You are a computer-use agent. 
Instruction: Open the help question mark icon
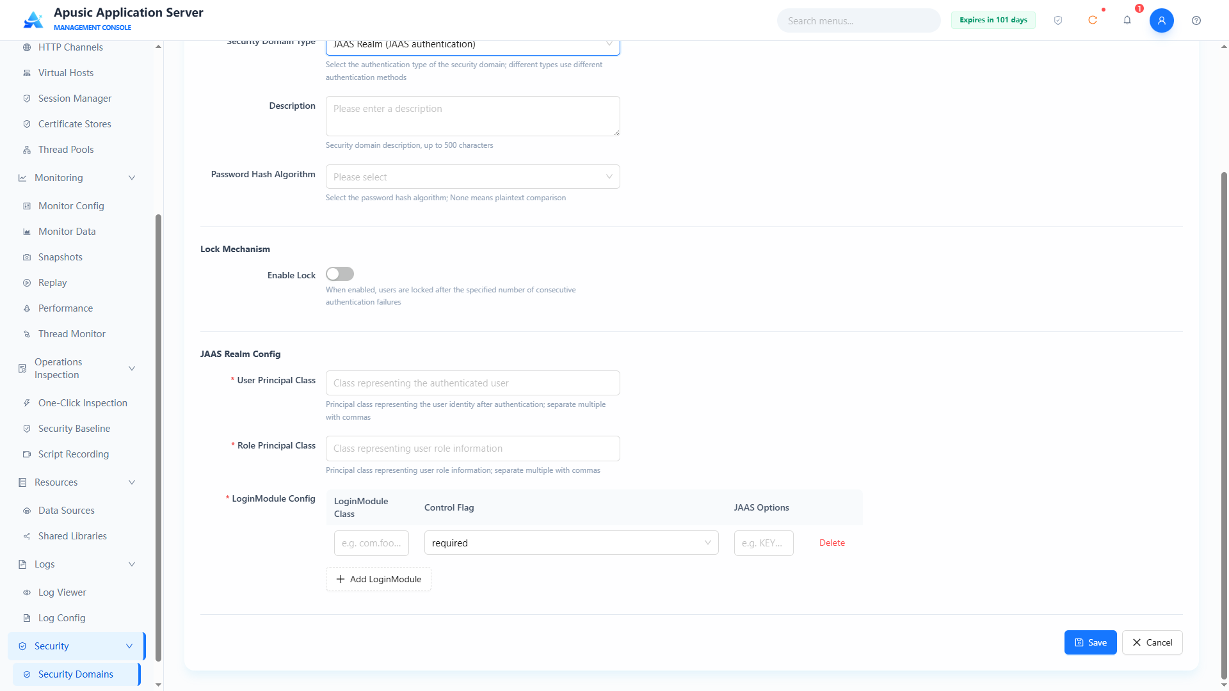point(1196,20)
